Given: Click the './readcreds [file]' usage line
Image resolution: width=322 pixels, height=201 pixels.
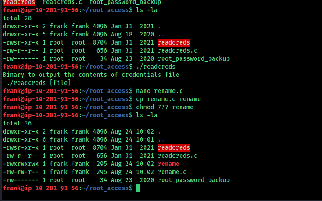Looking at the screenshot, I should [39, 83].
